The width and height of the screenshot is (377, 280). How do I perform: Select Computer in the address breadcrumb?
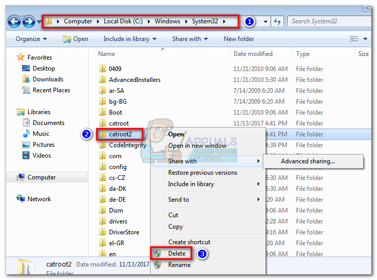click(78, 21)
